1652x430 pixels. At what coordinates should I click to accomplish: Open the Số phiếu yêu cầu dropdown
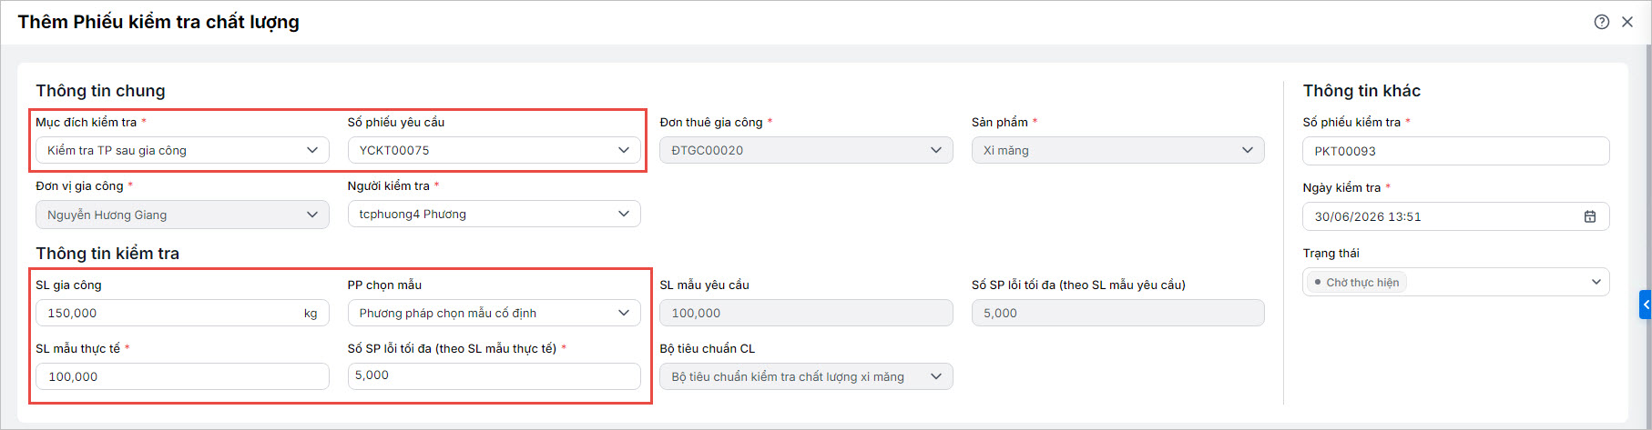[494, 150]
